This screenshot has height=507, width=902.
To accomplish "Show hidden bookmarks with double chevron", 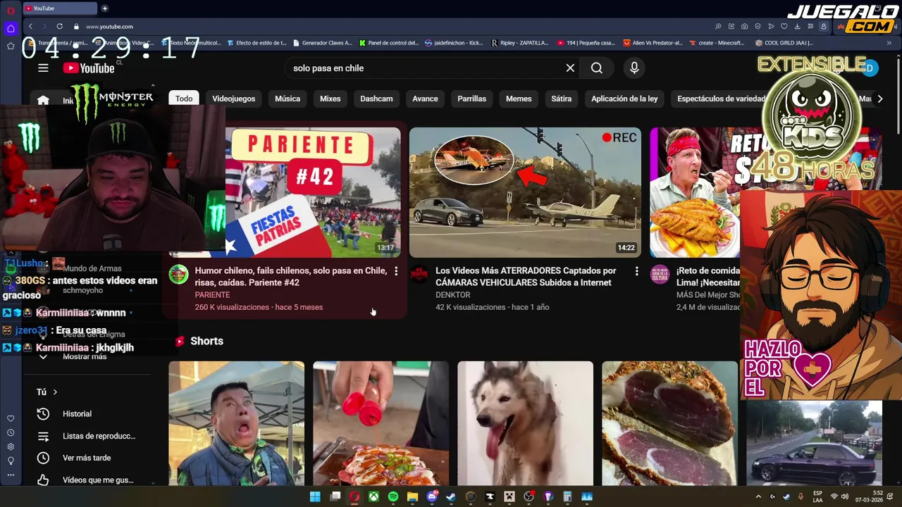I will coord(889,43).
